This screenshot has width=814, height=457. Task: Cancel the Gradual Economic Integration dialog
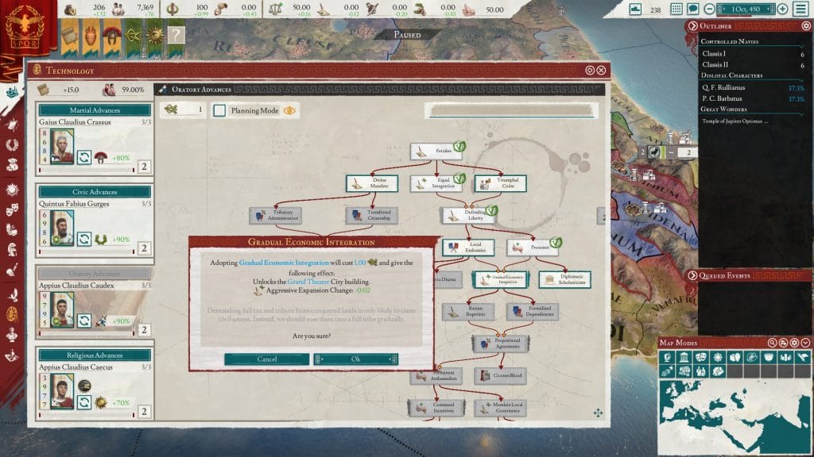267,359
